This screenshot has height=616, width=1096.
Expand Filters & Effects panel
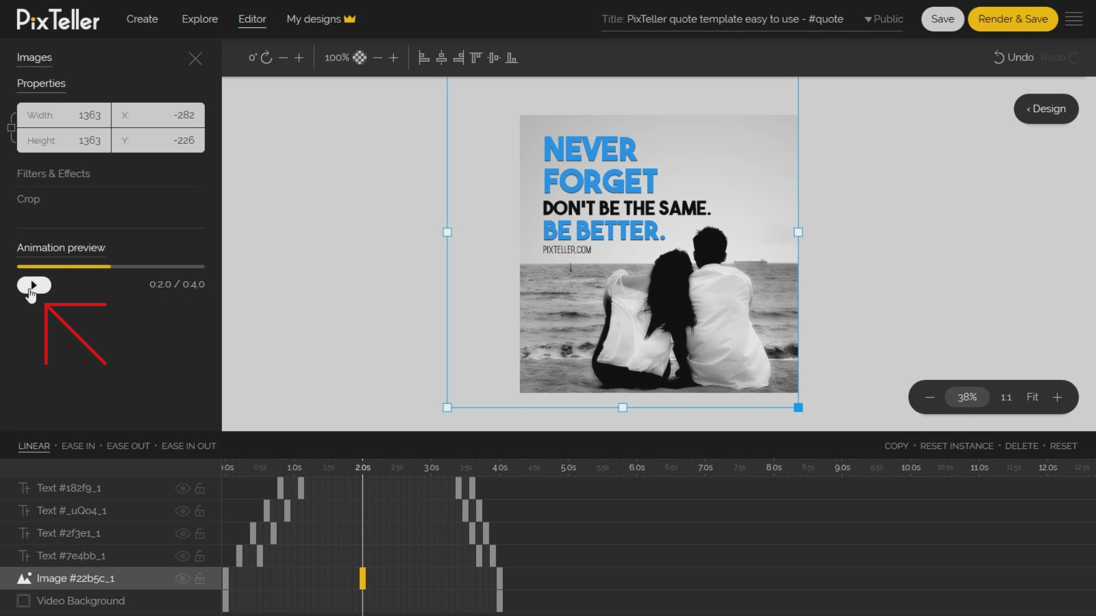[x=54, y=173]
